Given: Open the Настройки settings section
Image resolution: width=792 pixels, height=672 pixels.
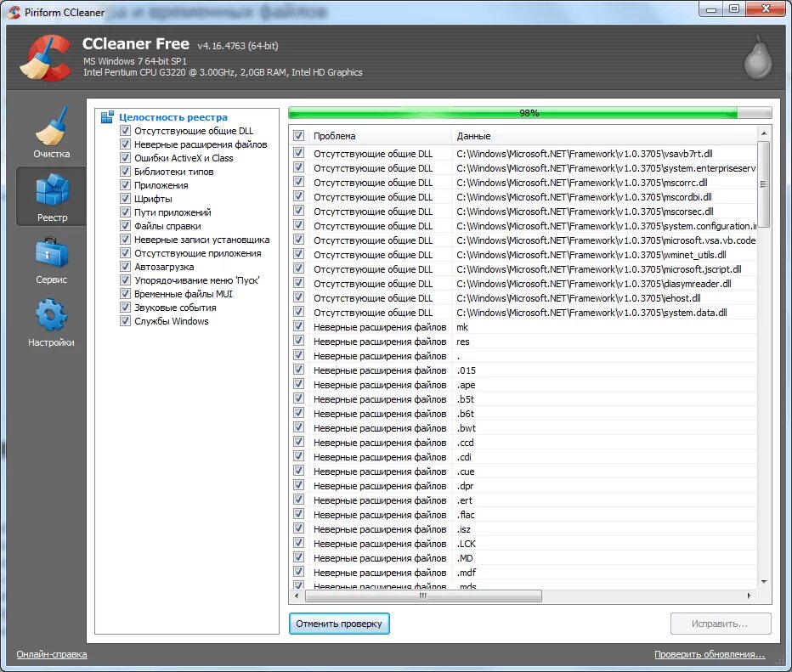Looking at the screenshot, I should [51, 323].
